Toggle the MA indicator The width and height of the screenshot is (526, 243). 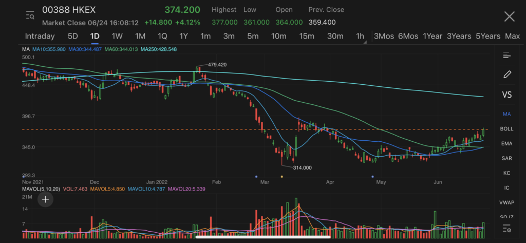point(506,114)
